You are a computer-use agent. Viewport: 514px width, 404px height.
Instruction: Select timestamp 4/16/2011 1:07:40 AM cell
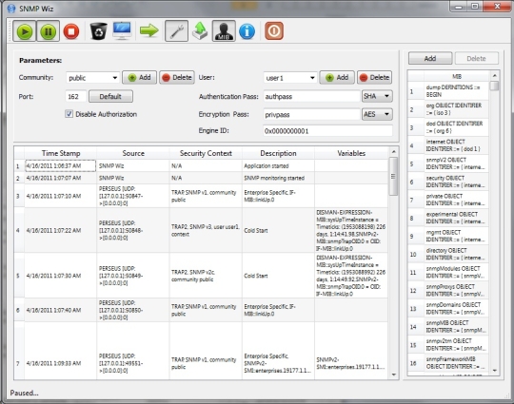(61, 310)
